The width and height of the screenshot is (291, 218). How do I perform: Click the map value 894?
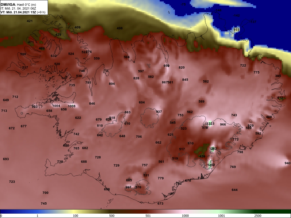click(112, 84)
